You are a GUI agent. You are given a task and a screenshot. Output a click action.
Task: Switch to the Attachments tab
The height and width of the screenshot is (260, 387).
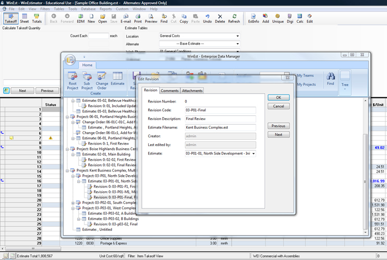pos(192,90)
